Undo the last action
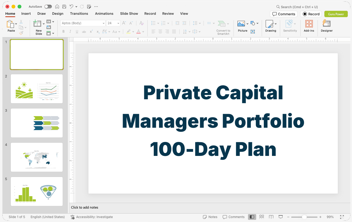The height and width of the screenshot is (222, 352). pyautogui.click(x=71, y=7)
